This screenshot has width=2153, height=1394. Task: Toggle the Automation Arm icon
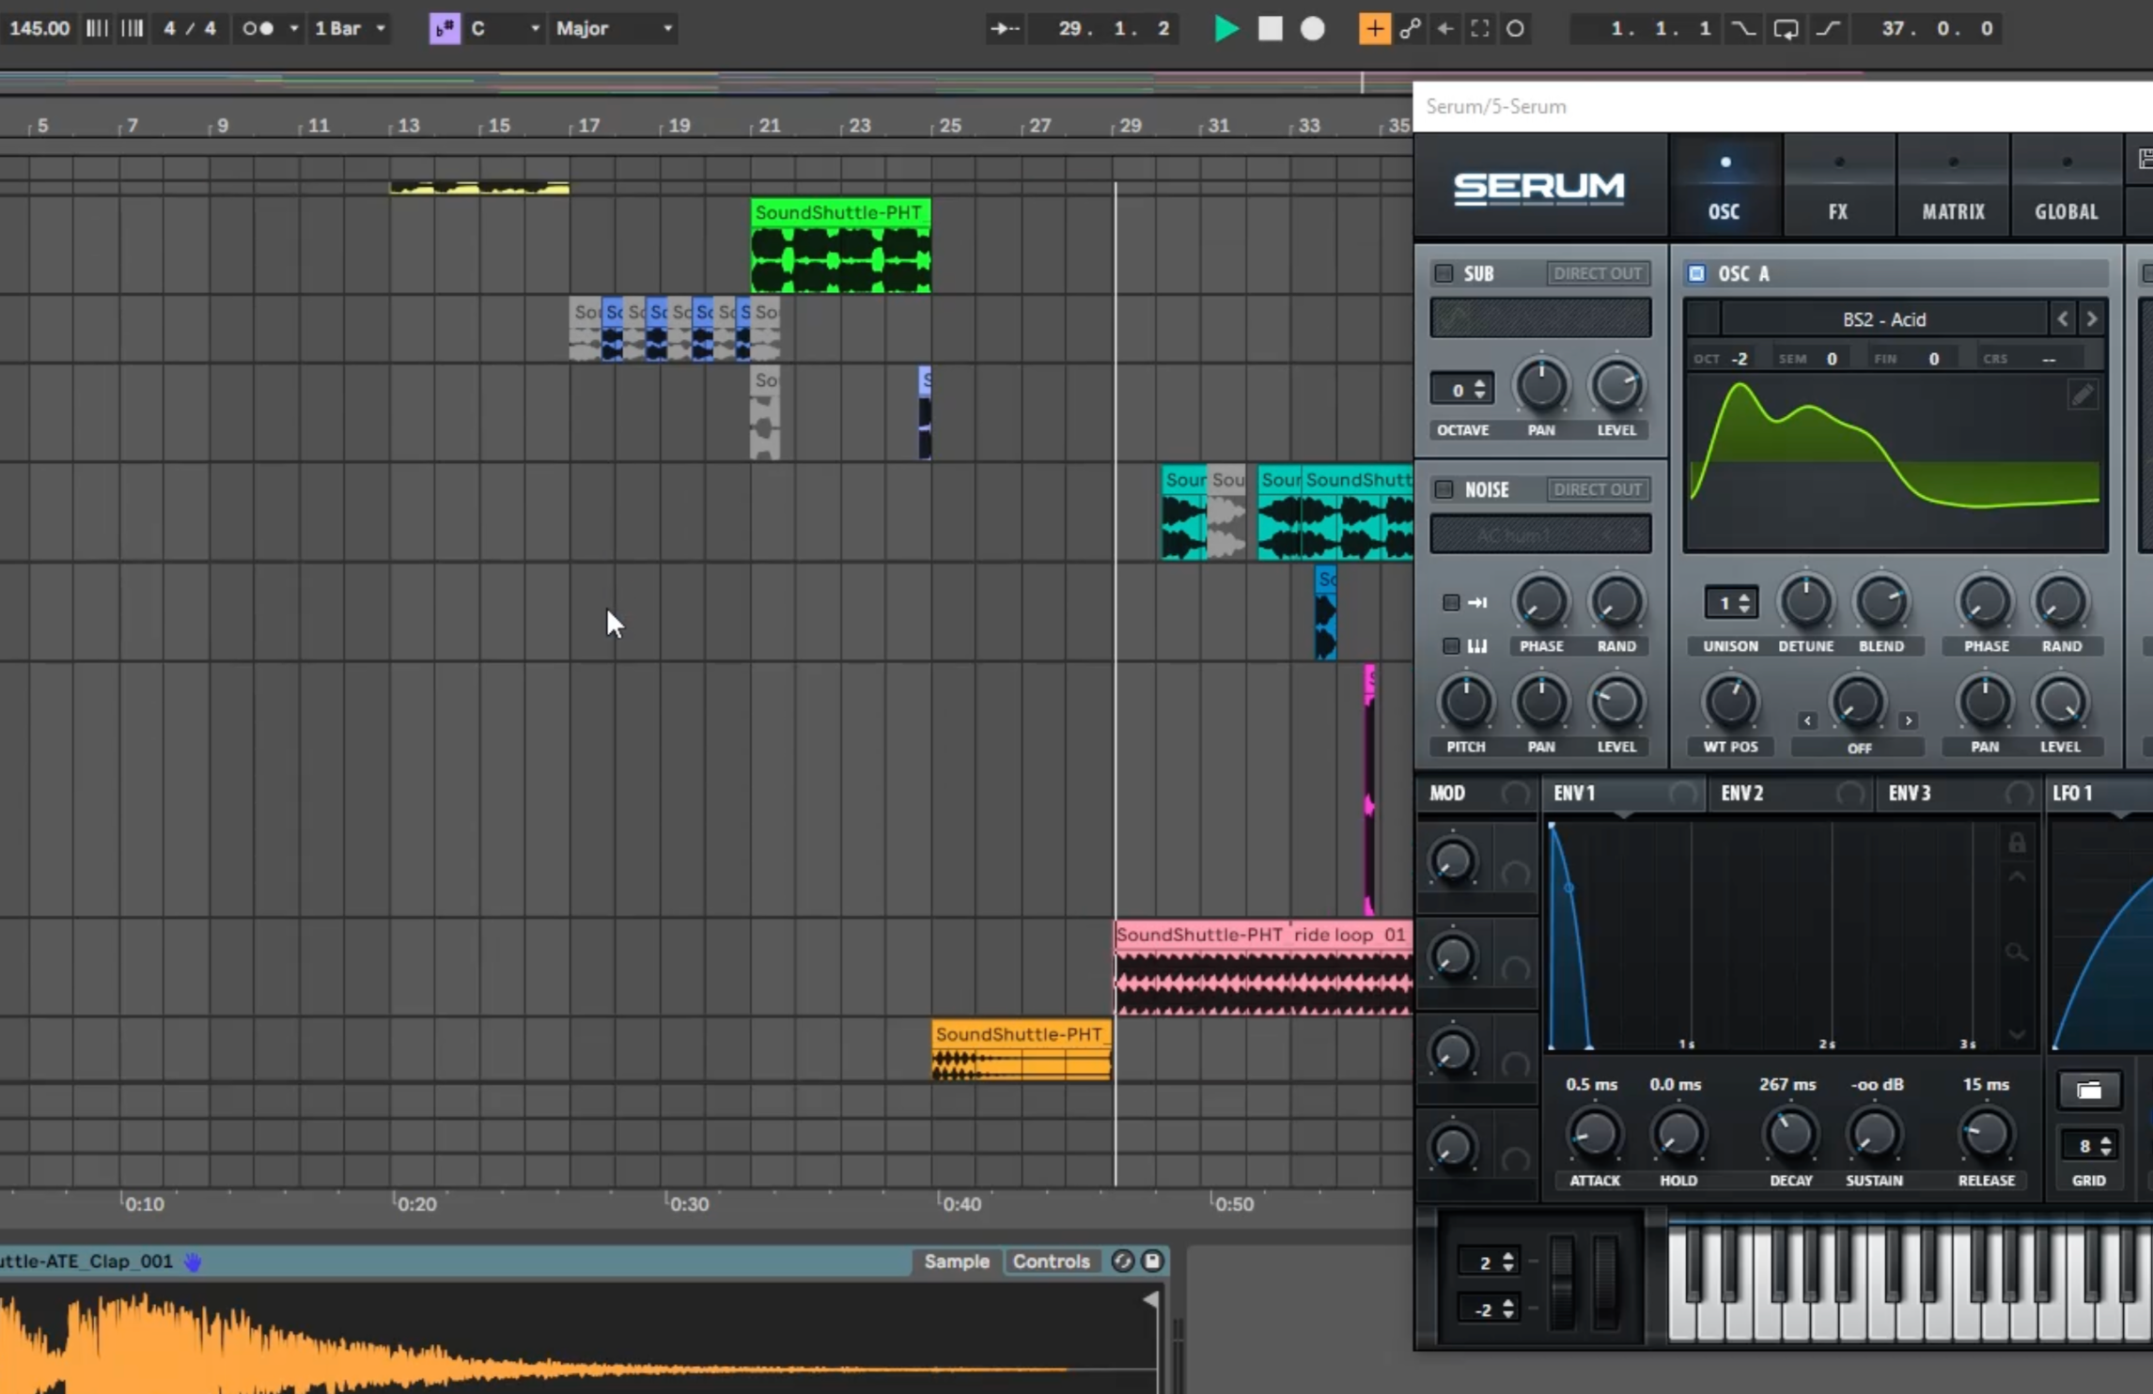1410,28
